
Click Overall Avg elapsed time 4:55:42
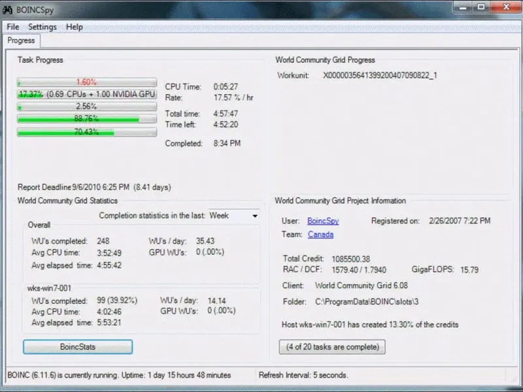pyautogui.click(x=109, y=265)
